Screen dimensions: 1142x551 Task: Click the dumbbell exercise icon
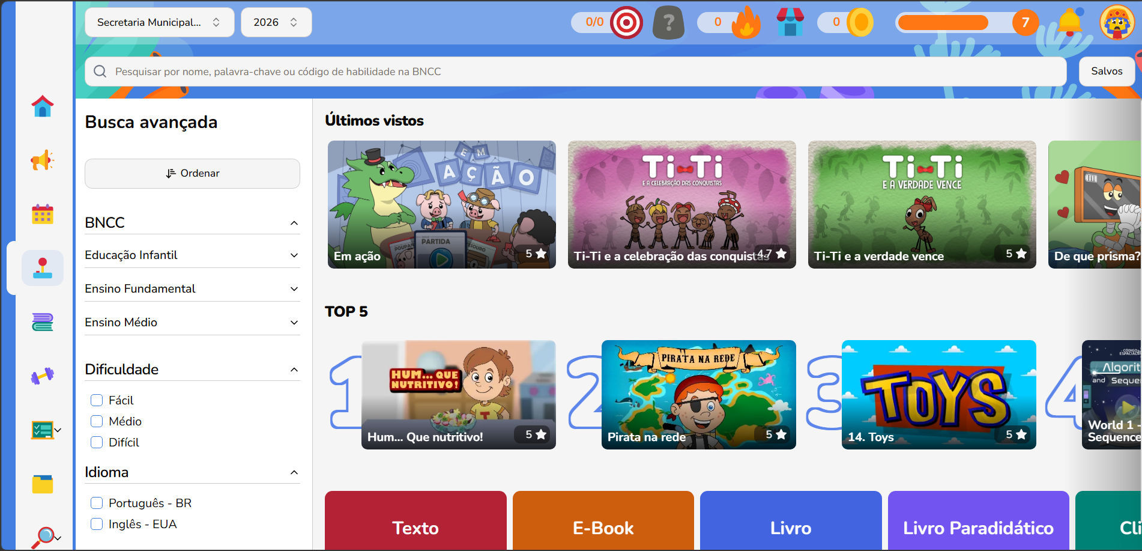pos(43,376)
